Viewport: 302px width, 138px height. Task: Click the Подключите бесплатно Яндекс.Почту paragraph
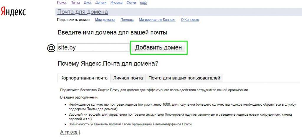click(154, 90)
